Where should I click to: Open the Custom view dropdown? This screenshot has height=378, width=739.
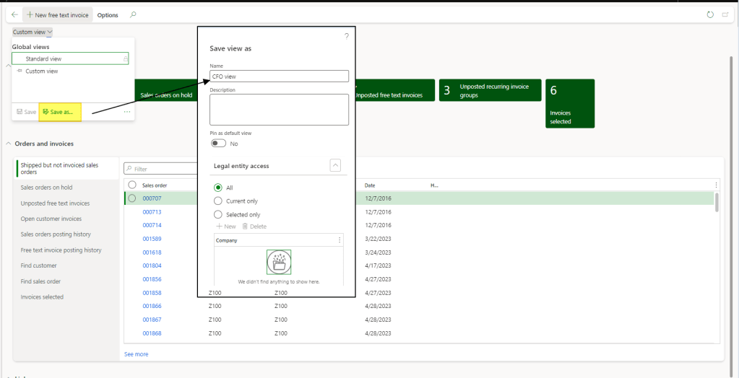(33, 32)
